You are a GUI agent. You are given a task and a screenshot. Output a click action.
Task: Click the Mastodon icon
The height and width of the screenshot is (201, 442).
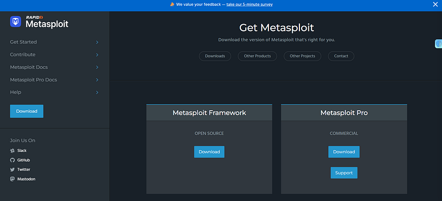(12, 179)
